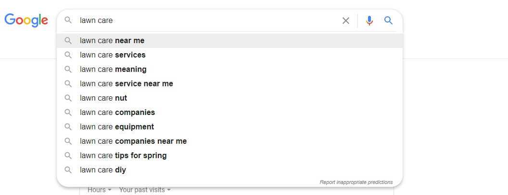Select suggestion 'lawn care near me'

coord(229,41)
